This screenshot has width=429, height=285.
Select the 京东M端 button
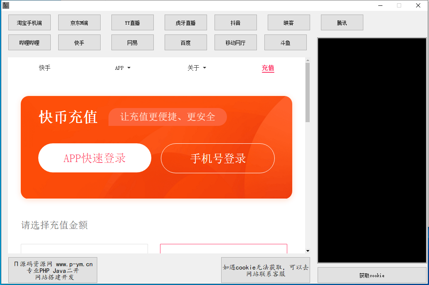(79, 22)
